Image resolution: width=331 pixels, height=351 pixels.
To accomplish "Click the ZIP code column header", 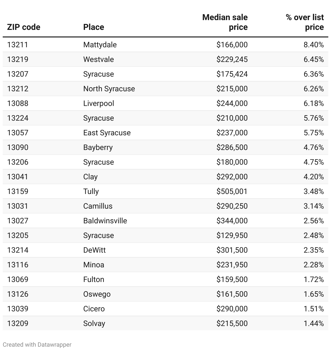I will point(24,27).
